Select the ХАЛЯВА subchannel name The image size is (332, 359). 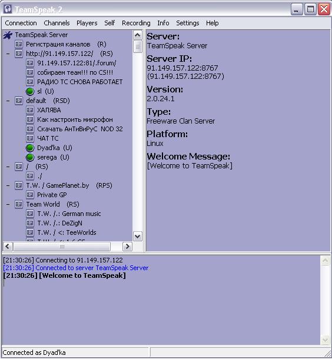pos(49,110)
